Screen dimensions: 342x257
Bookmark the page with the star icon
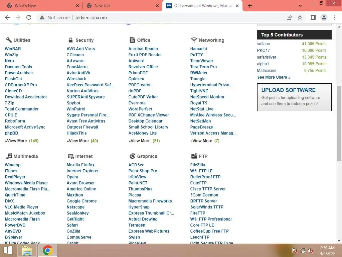point(300,17)
